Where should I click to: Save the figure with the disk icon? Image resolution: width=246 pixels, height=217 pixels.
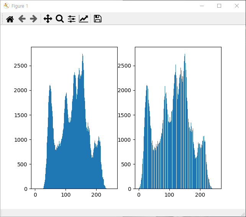point(98,19)
